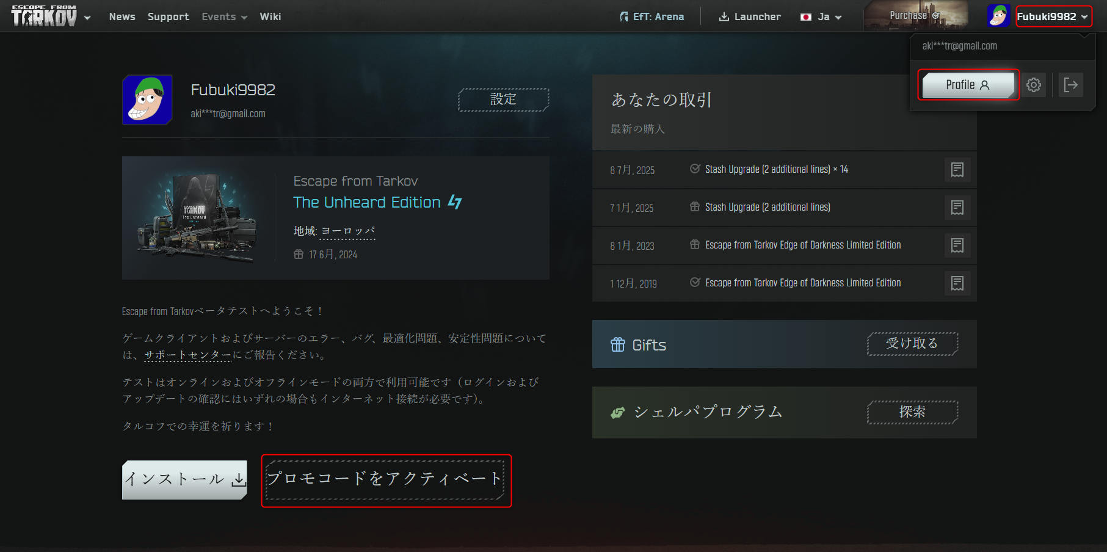Open receipt for 1 12月, 2019 purchase

(957, 283)
